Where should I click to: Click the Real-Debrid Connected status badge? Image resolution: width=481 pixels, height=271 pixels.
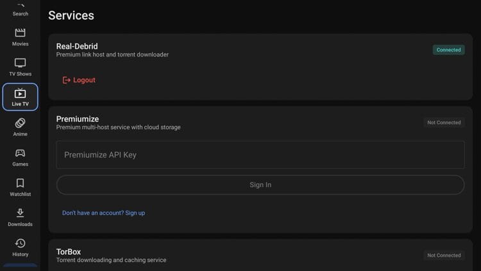pyautogui.click(x=448, y=49)
